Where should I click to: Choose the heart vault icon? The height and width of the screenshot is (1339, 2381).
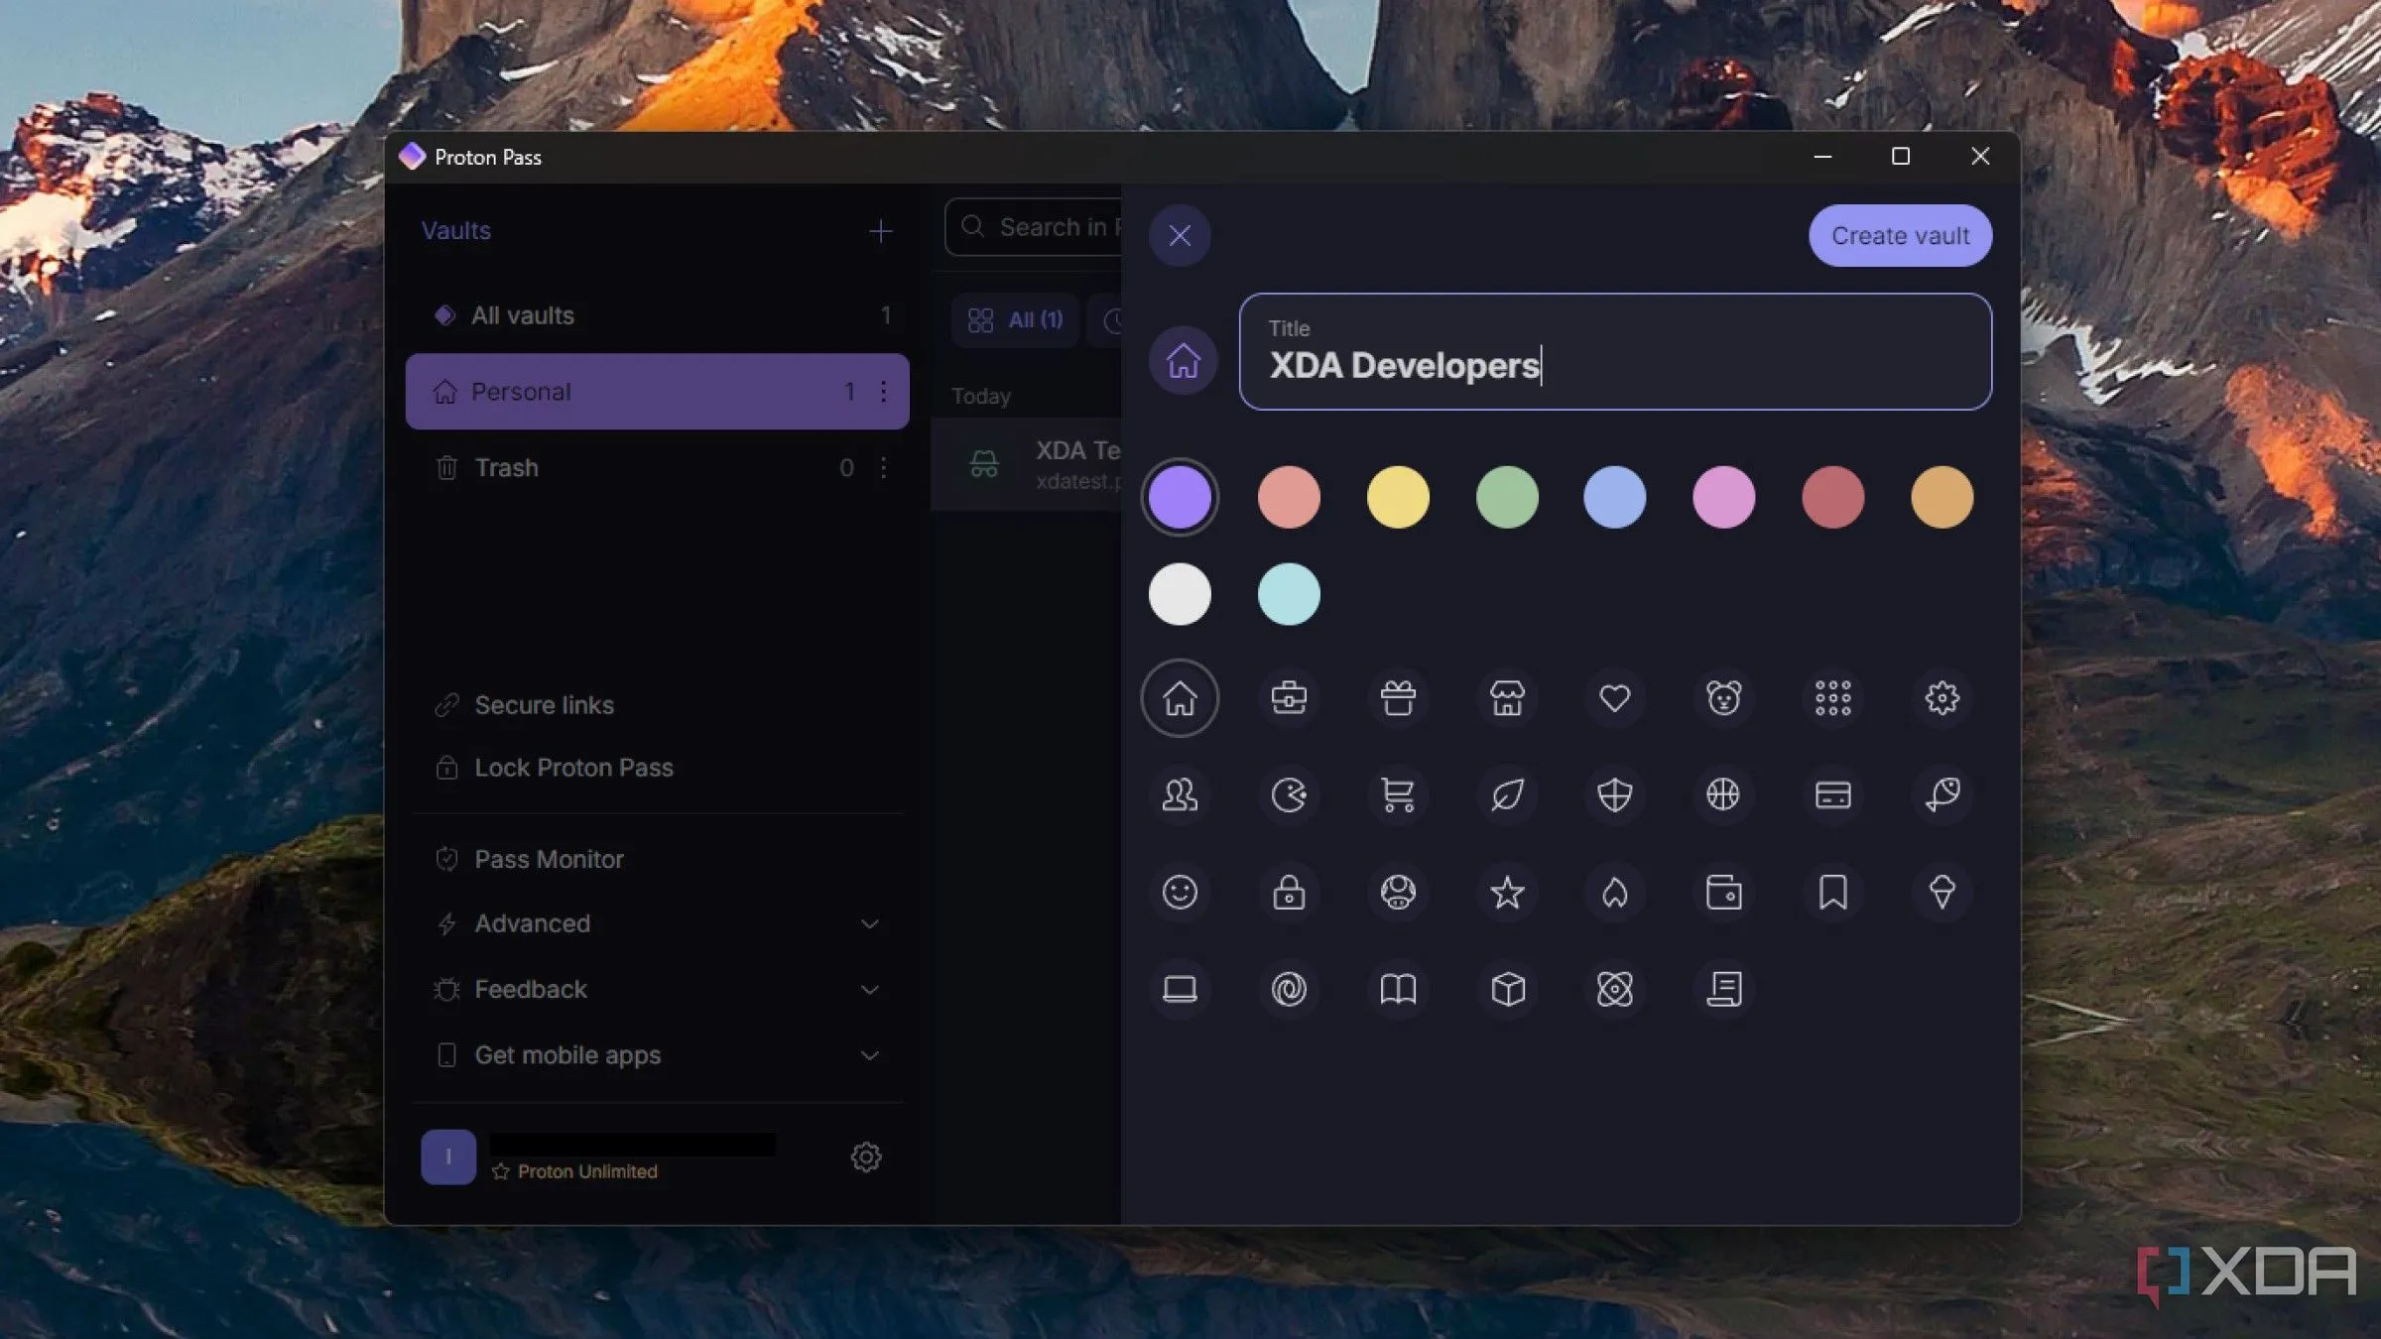pos(1615,698)
